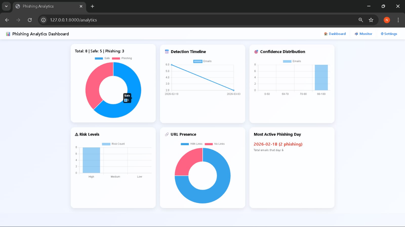Toggle the No Links legend item
405x227 pixels.
pos(215,144)
